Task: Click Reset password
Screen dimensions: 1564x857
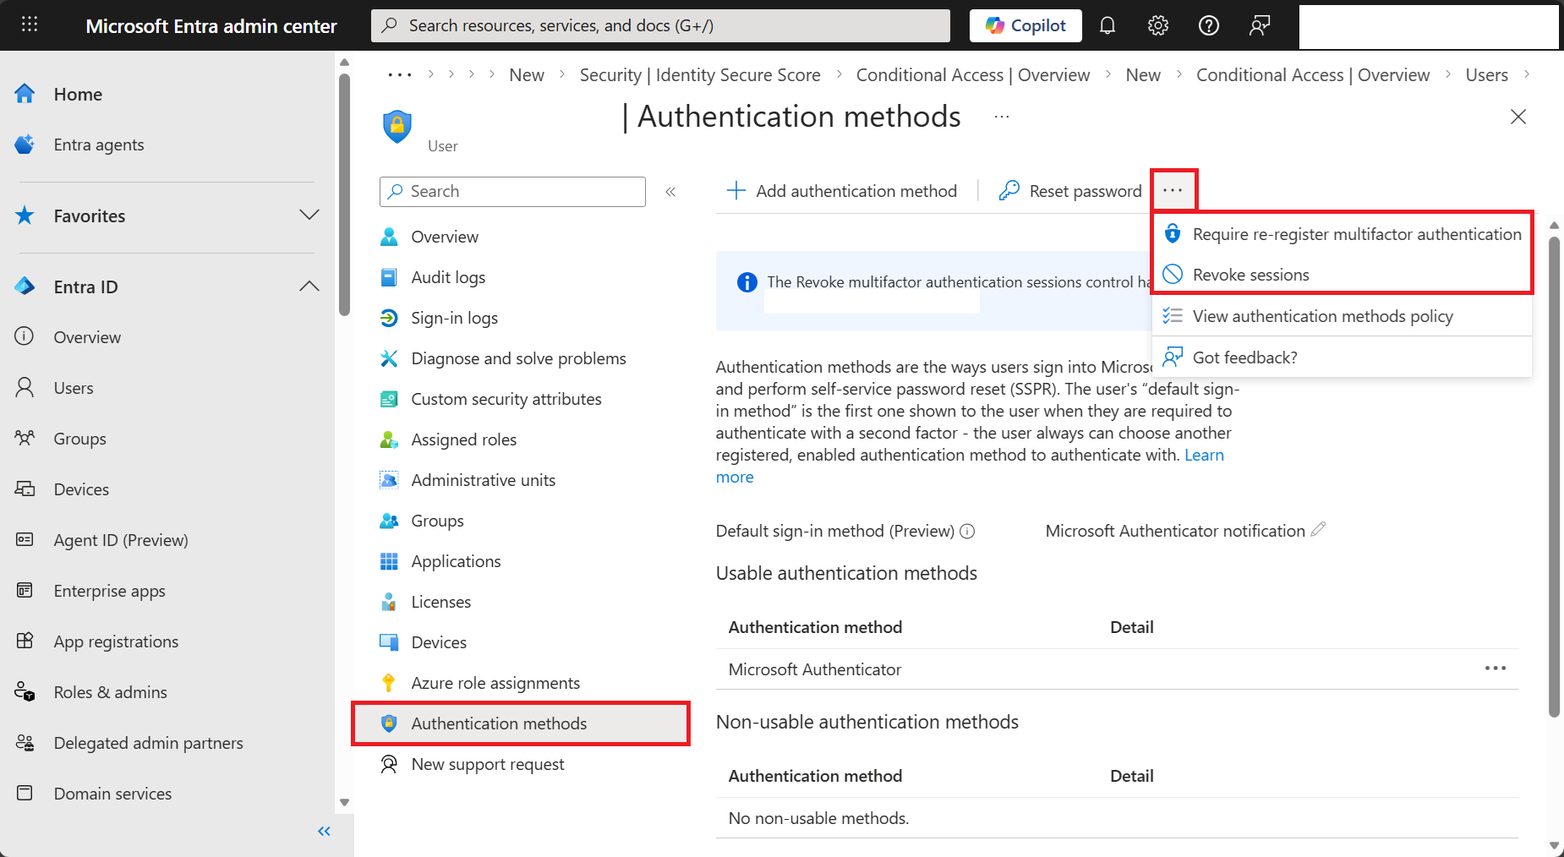Action: pos(1070,191)
